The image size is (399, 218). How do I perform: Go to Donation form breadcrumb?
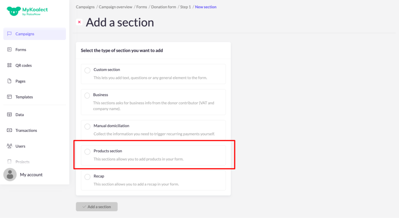(x=164, y=7)
